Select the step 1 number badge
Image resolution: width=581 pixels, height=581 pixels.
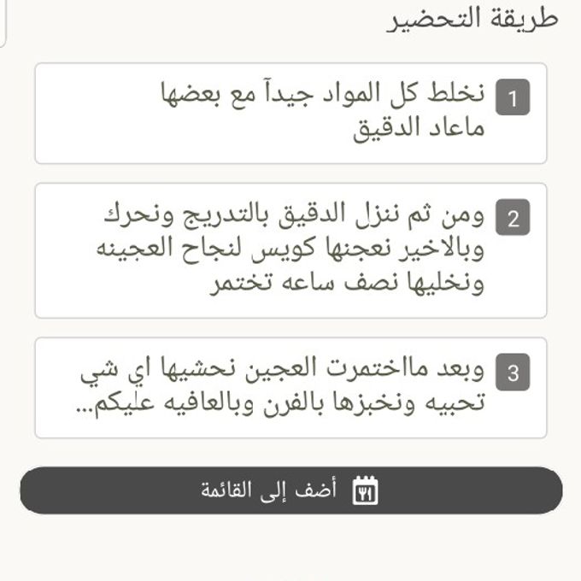(x=513, y=97)
